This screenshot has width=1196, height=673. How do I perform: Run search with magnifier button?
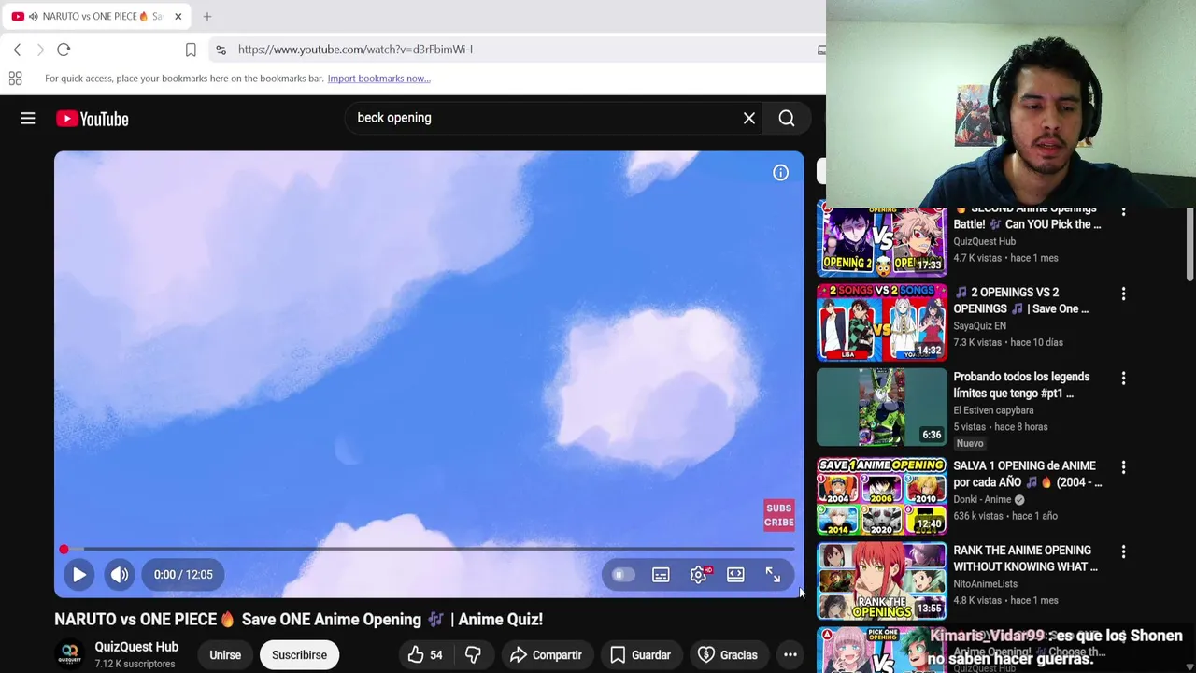pyautogui.click(x=787, y=119)
